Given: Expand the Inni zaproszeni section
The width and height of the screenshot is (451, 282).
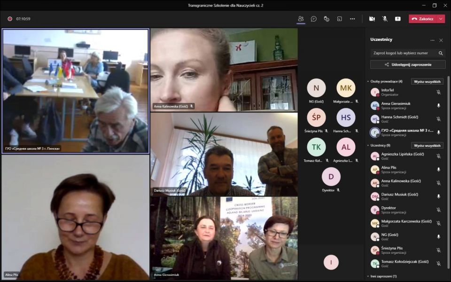Looking at the screenshot, I should pos(368,276).
